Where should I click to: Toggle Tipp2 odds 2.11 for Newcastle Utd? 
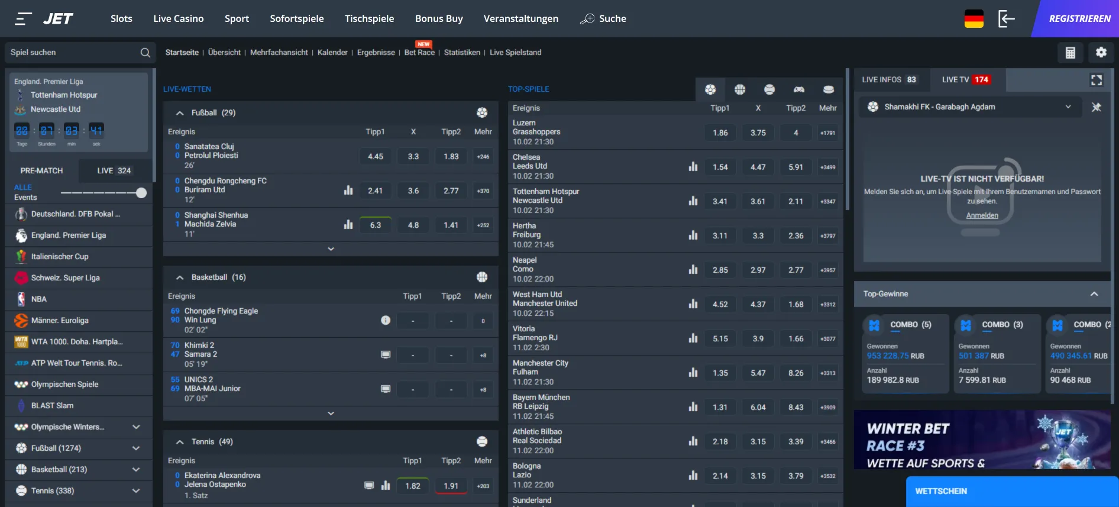pyautogui.click(x=796, y=201)
